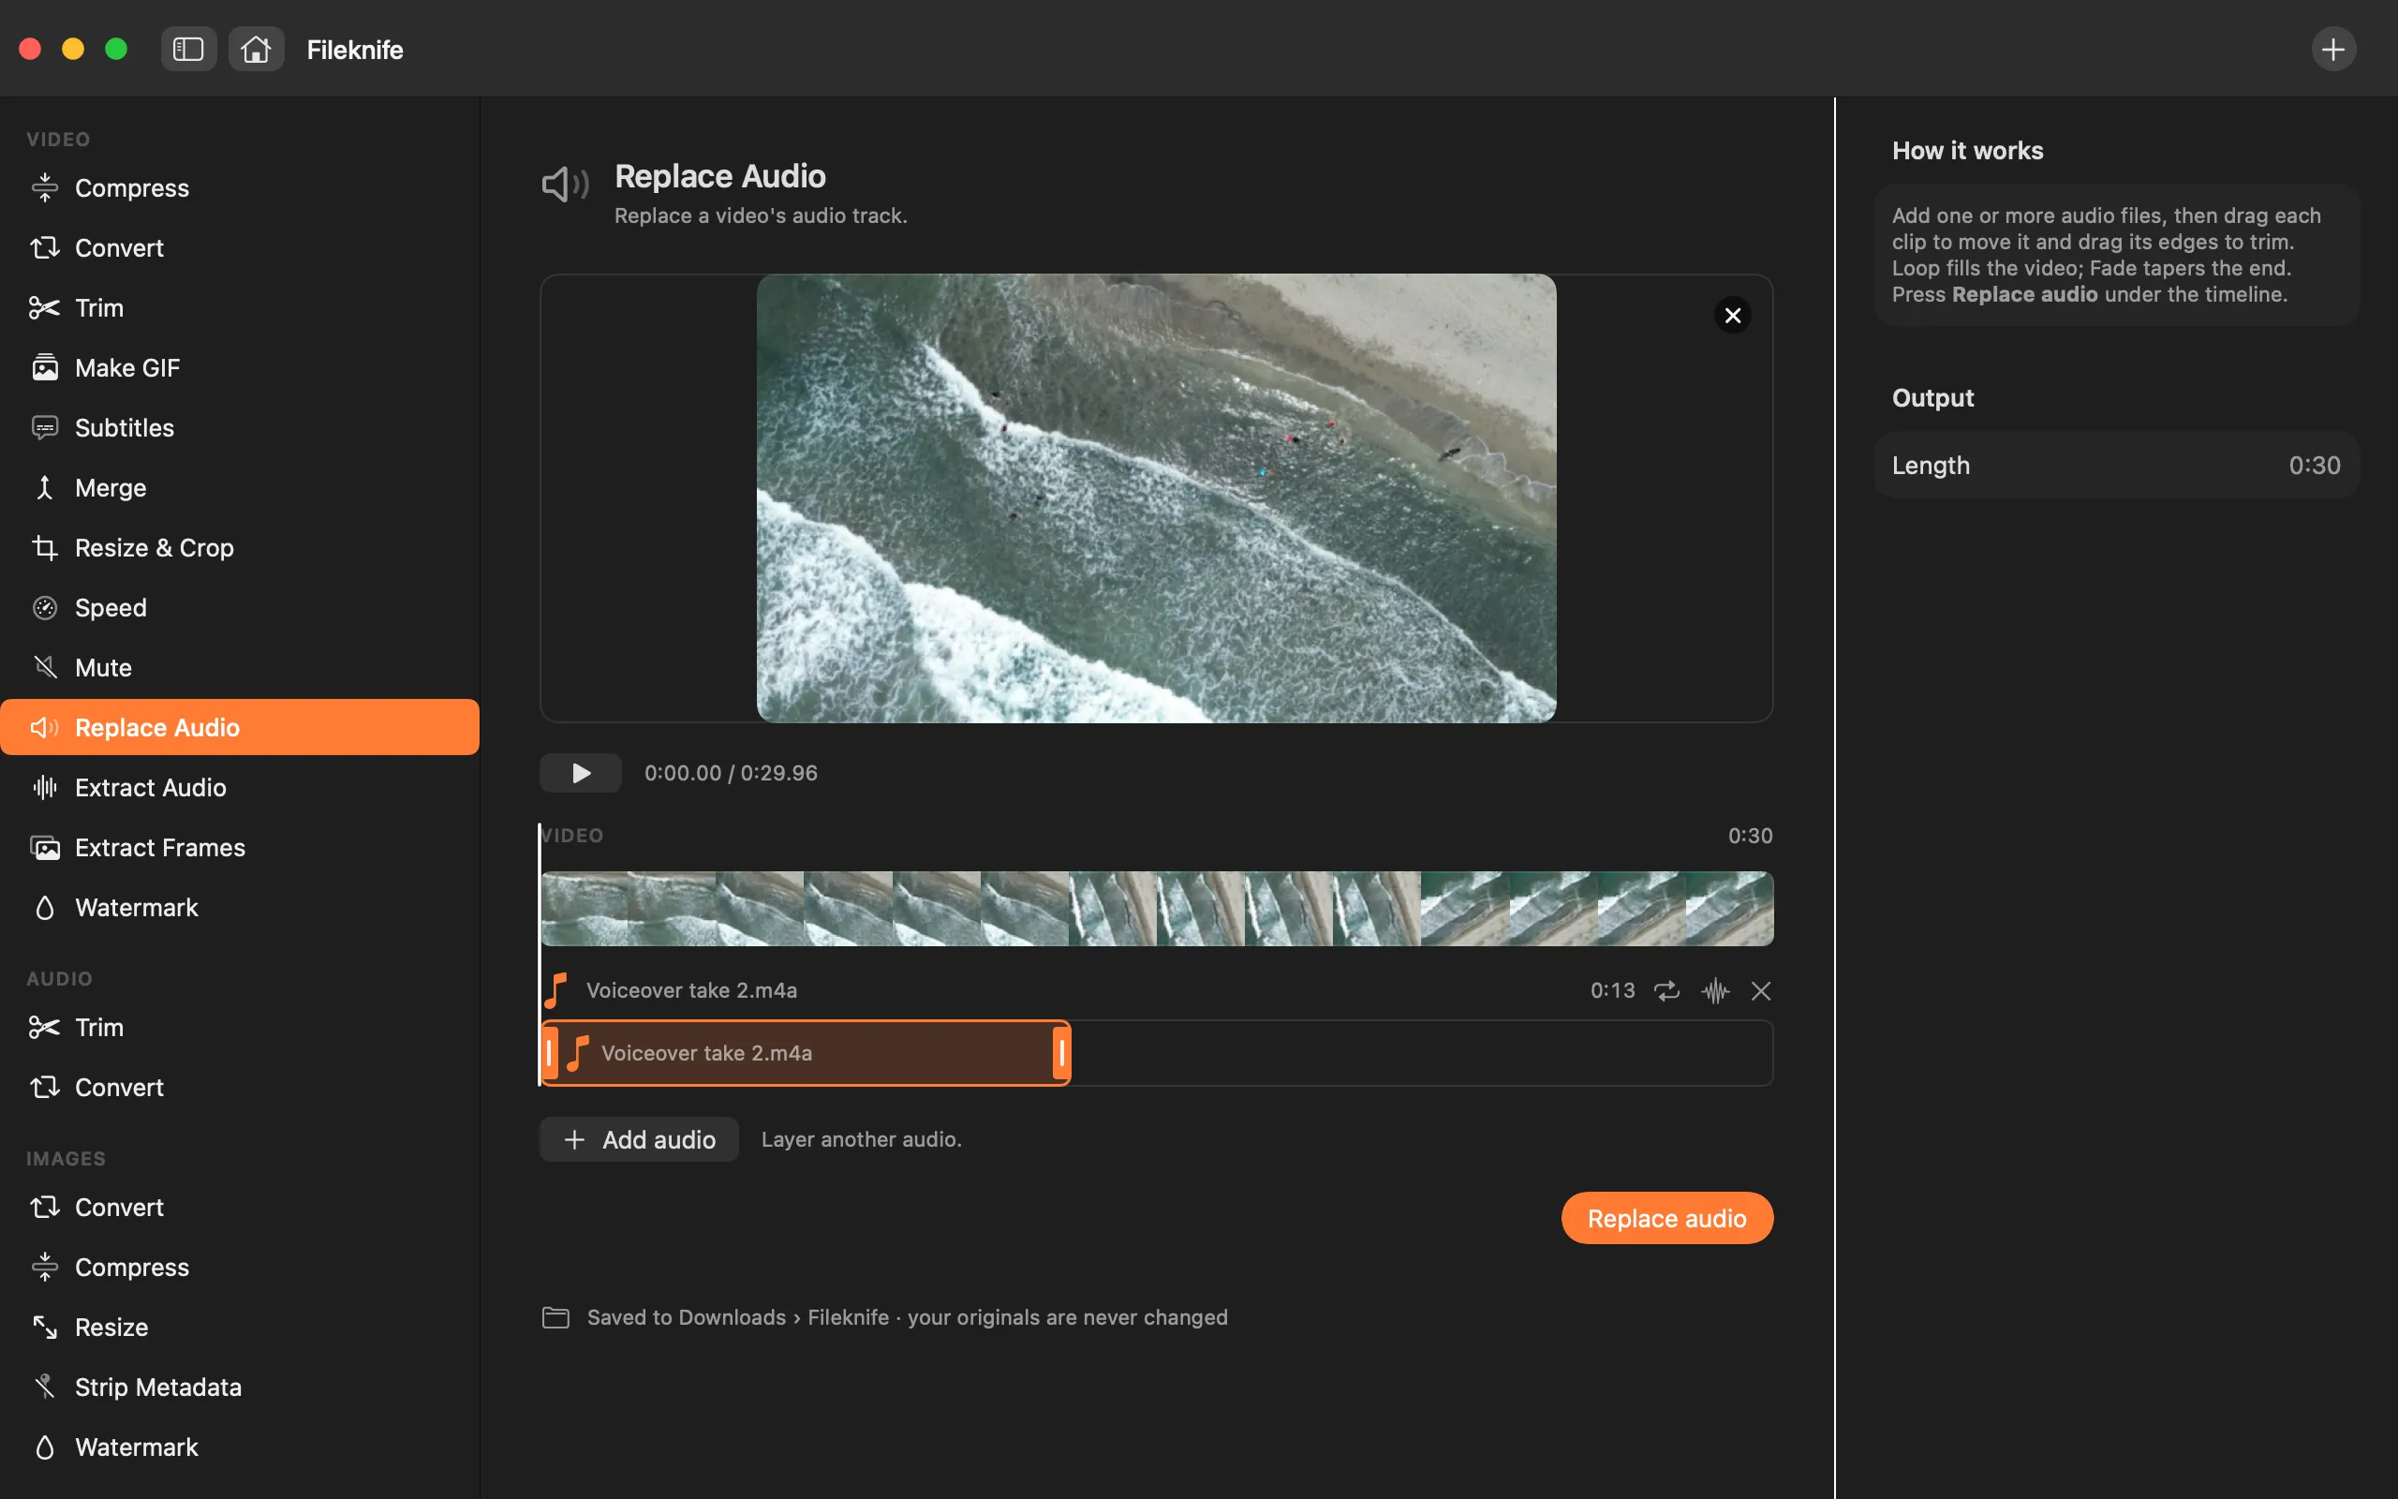The width and height of the screenshot is (2398, 1499).
Task: Click the left trim handle of audio clip
Action: tap(550, 1053)
